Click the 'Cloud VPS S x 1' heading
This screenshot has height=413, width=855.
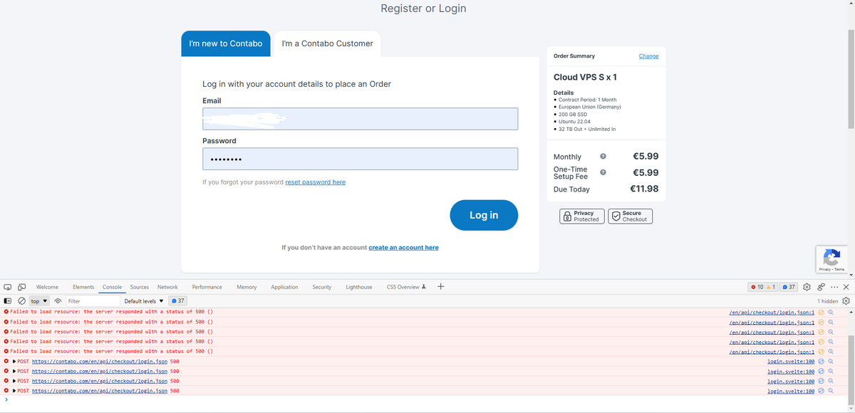tap(585, 77)
